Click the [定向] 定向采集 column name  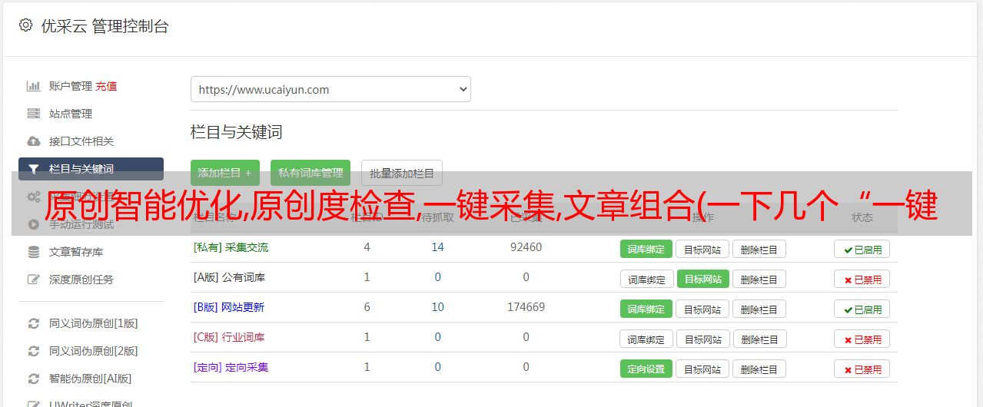click(x=231, y=367)
